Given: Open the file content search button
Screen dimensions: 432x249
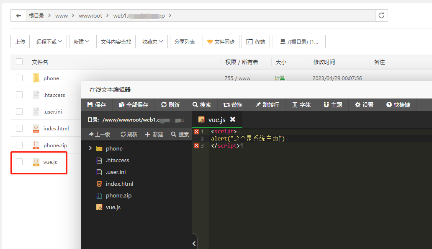Looking at the screenshot, I should click(116, 41).
